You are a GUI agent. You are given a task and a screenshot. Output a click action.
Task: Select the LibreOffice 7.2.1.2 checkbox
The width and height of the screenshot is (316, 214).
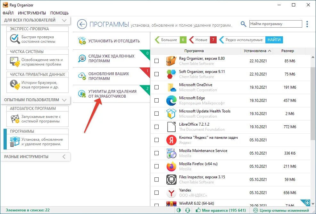pos(157,127)
